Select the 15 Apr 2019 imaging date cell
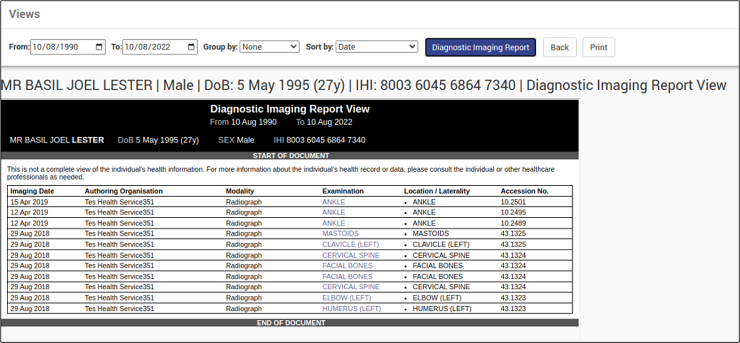 (x=29, y=202)
